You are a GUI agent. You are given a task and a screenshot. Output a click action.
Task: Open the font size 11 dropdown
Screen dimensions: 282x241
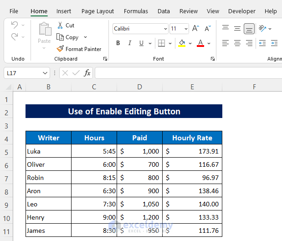pyautogui.click(x=186, y=29)
